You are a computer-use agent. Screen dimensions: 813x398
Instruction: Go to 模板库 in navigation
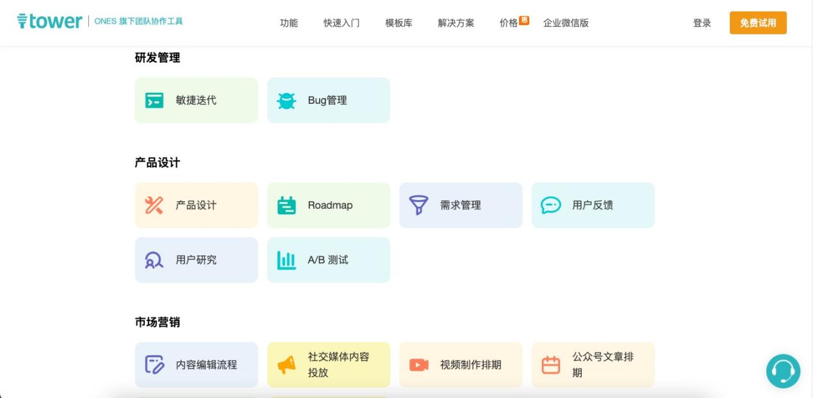pyautogui.click(x=398, y=23)
